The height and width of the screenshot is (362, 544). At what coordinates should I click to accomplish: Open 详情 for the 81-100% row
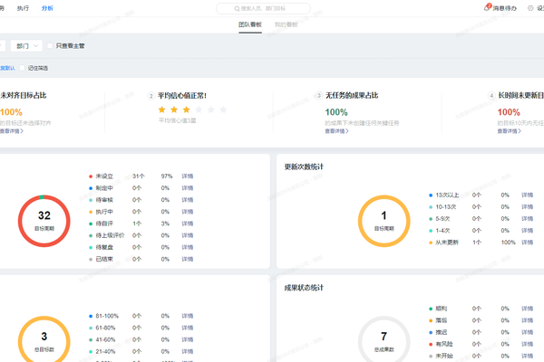[188, 316]
